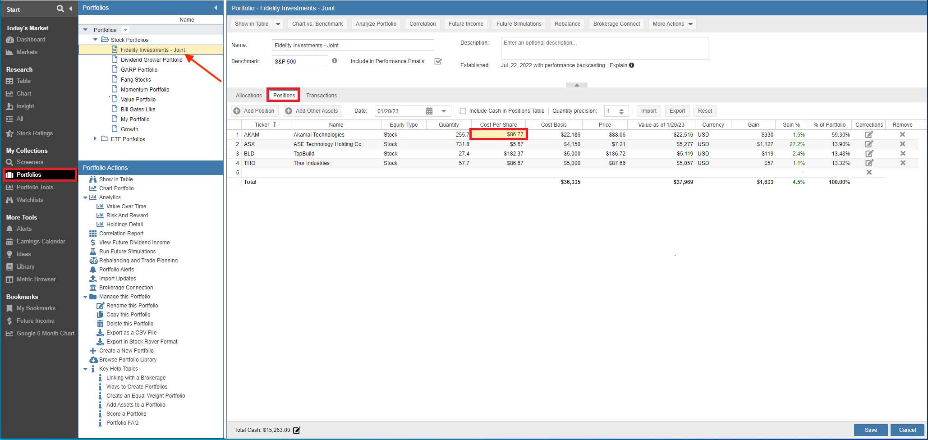Open Future Income toolbar item
Image resolution: width=928 pixels, height=440 pixels.
(x=466, y=24)
